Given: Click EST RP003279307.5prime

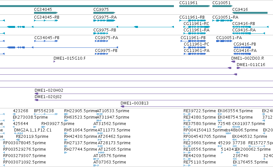Looking at the screenshot, I should (4, 159).
